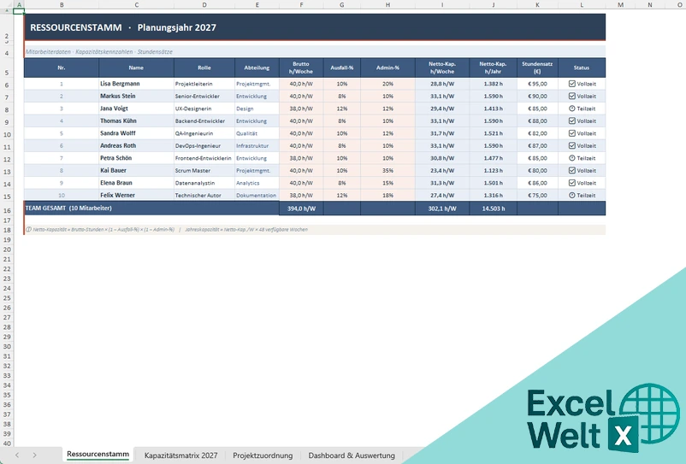This screenshot has width=686, height=464.
Task: Click the "Netto-Kap. h/Woche" heading cell
Action: [x=442, y=68]
